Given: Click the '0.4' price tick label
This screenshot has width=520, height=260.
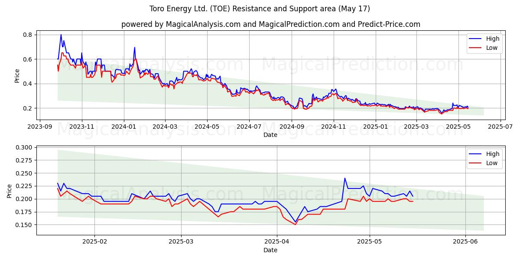Looking at the screenshot, I should [x=28, y=84].
